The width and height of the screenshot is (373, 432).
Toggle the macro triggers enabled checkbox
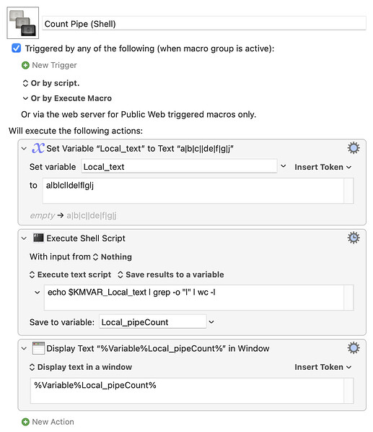(16, 48)
